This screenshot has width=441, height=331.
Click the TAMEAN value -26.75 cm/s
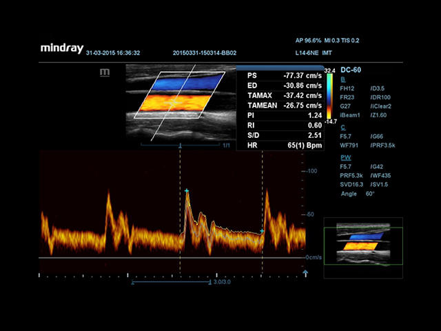tap(302, 106)
